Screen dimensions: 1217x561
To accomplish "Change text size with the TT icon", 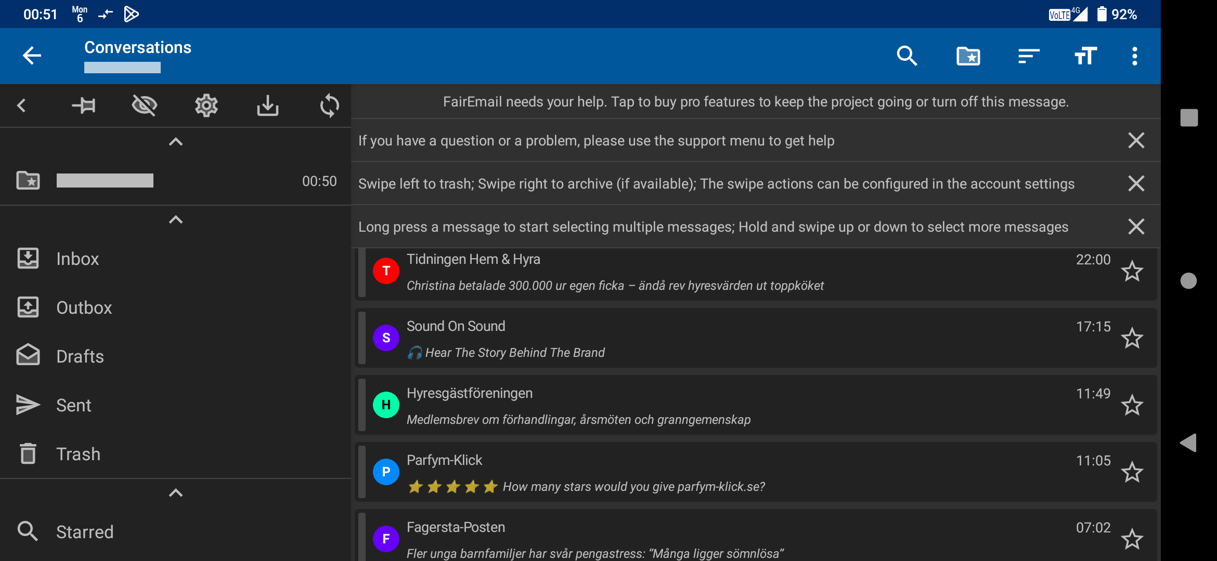I will click(1085, 56).
